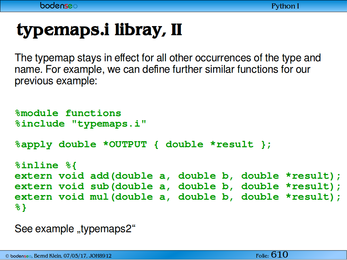Viewport: 347px width, 260px height.
Task: Click the 'extern void add' code line
Action: (178, 176)
